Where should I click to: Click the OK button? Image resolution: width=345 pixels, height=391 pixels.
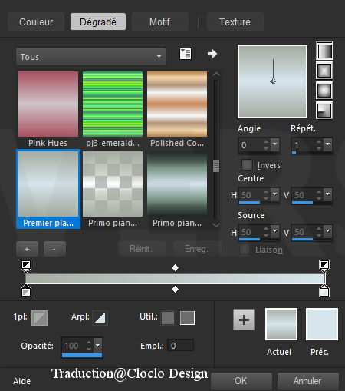coord(241,381)
